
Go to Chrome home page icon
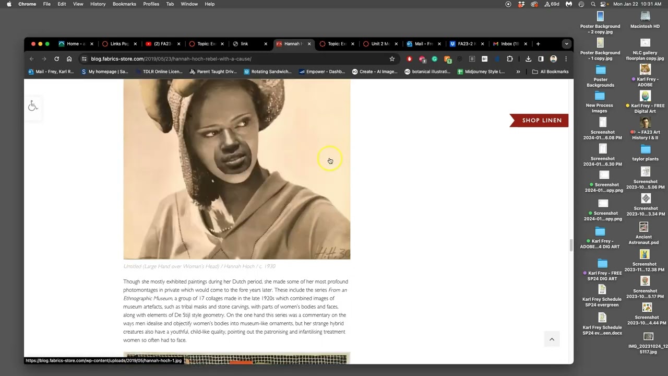69,59
